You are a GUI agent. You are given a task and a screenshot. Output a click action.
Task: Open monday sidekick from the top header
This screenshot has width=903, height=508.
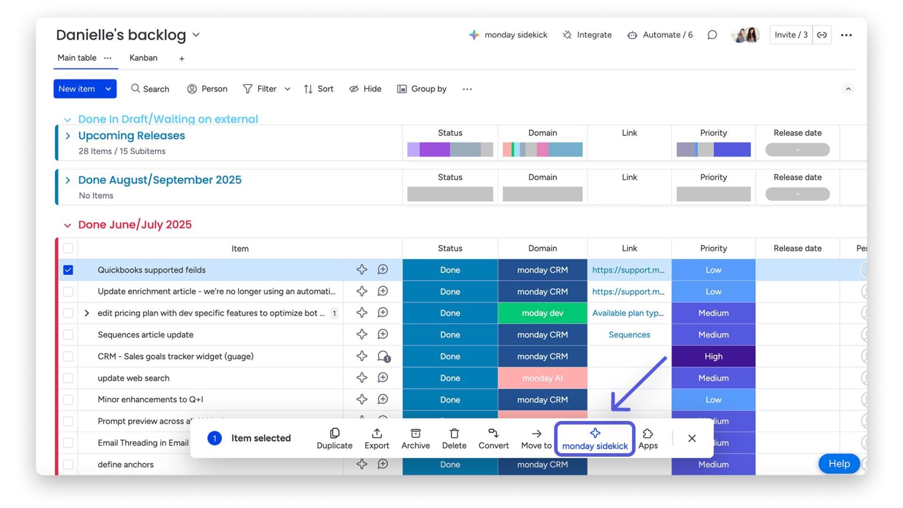click(508, 35)
